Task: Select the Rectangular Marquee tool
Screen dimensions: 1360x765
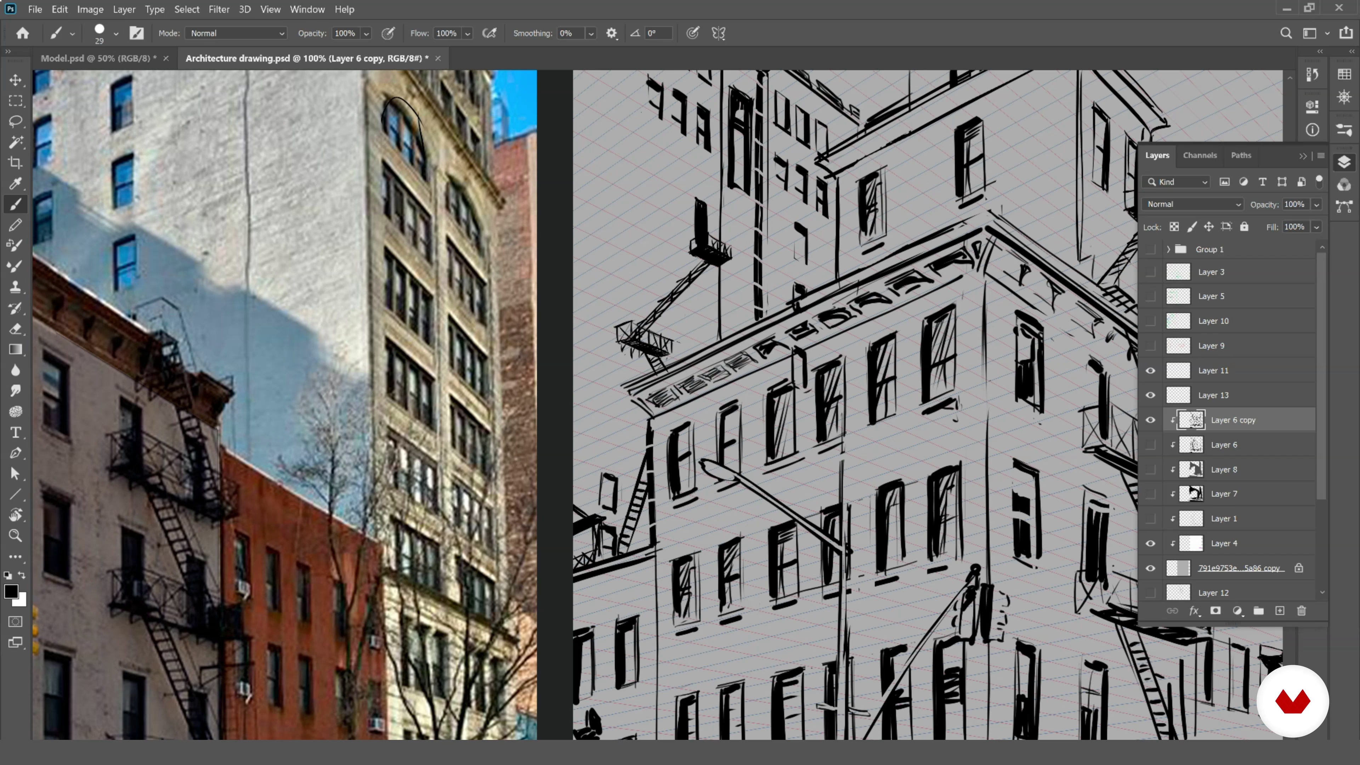Action: pos(15,100)
